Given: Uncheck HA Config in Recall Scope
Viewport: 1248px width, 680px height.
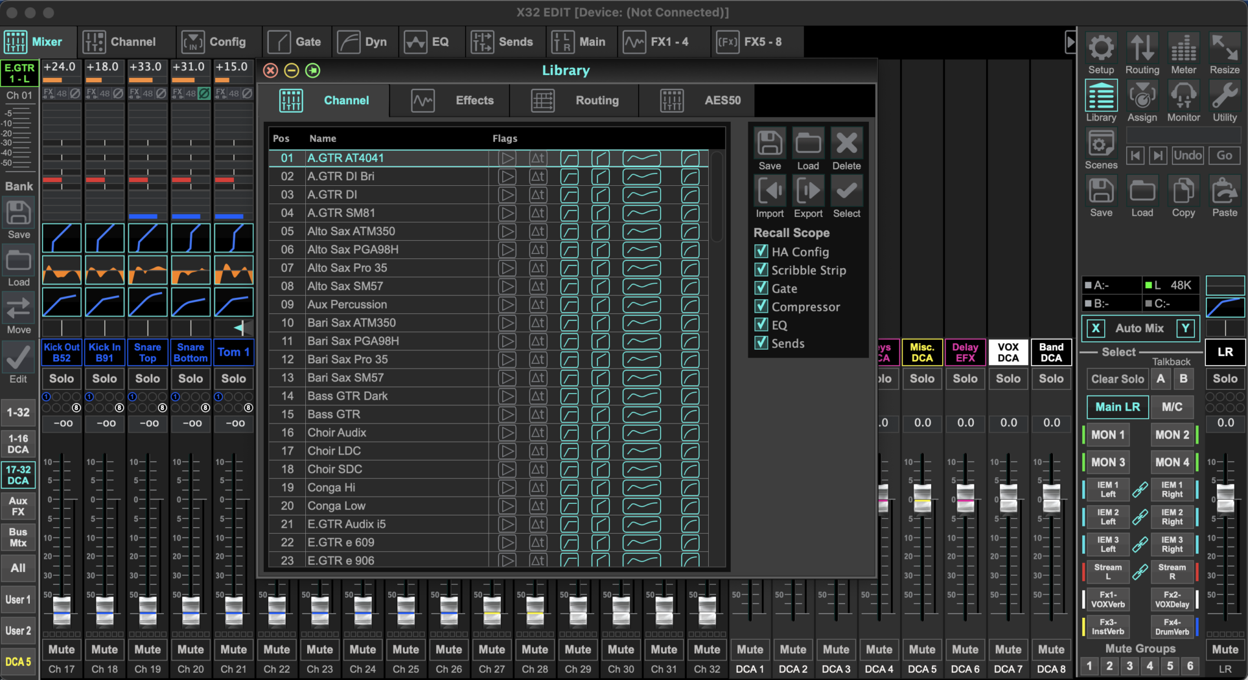Looking at the screenshot, I should (x=760, y=252).
